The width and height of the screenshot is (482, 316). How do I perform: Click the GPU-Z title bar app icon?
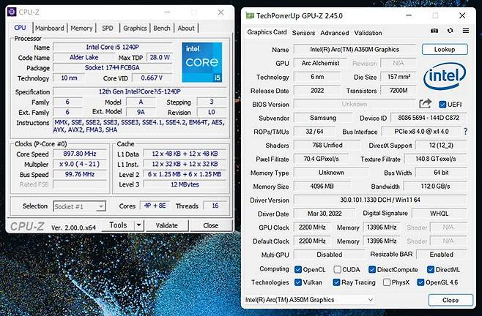(x=250, y=15)
